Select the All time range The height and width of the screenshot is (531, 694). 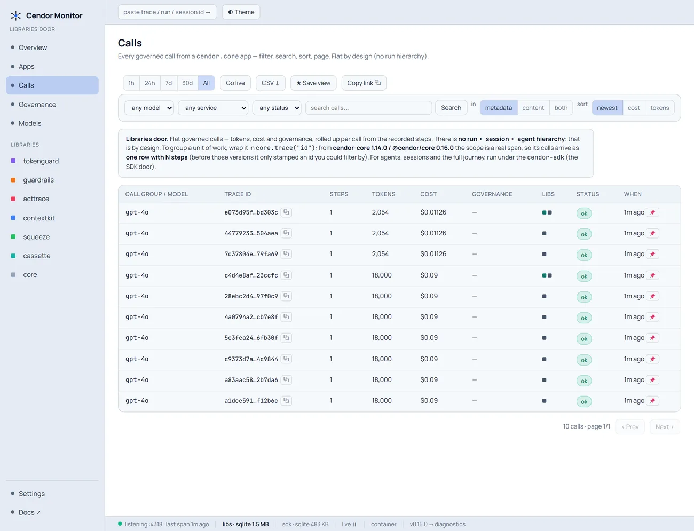(x=207, y=83)
